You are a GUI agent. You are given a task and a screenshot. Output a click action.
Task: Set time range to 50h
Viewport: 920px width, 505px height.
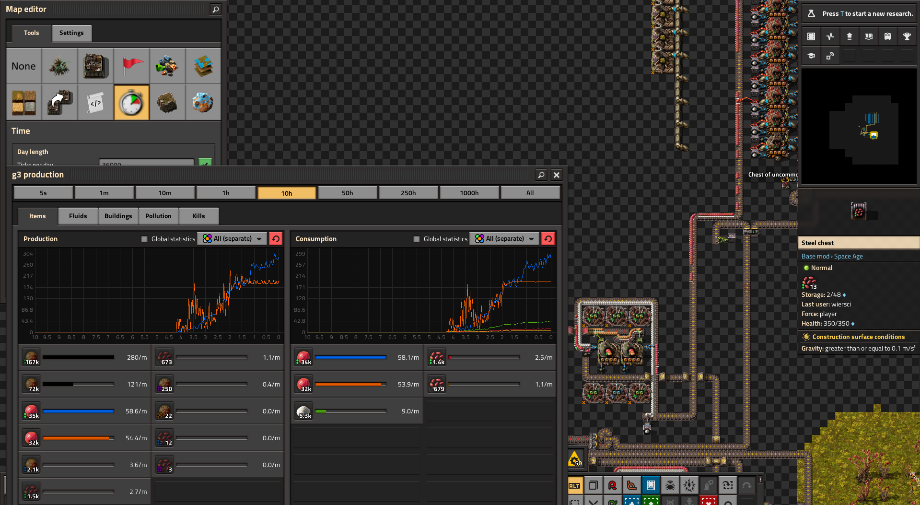point(348,193)
